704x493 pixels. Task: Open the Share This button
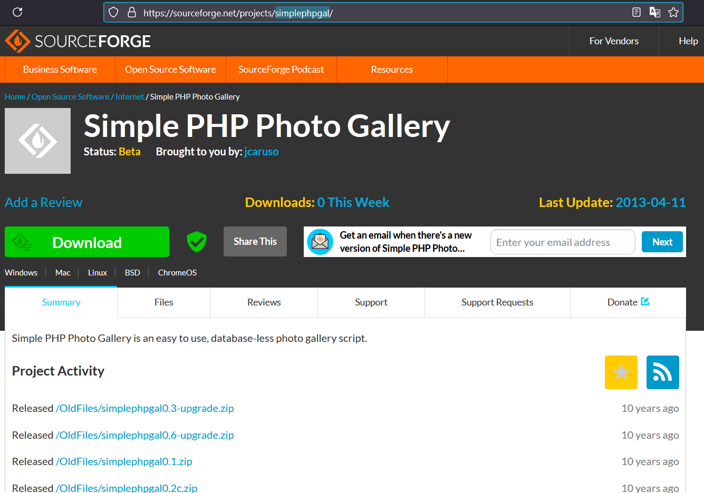tap(255, 242)
